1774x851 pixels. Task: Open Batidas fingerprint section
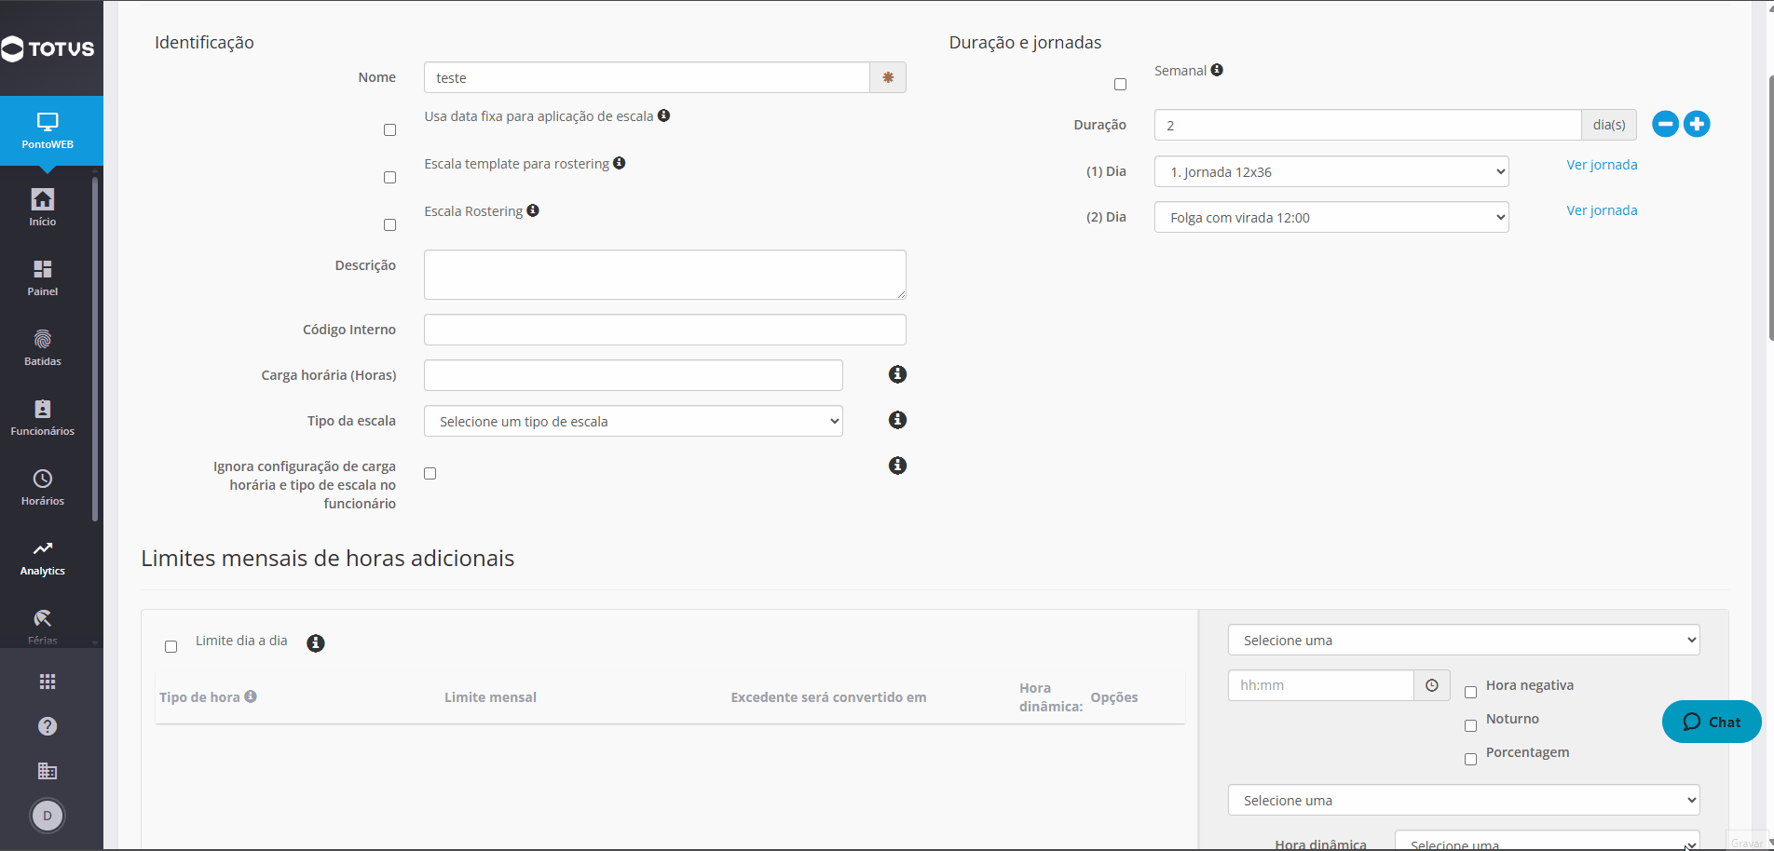[x=43, y=347]
